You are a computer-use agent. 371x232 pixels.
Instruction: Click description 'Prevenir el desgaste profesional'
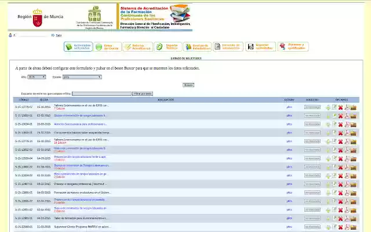80,184
